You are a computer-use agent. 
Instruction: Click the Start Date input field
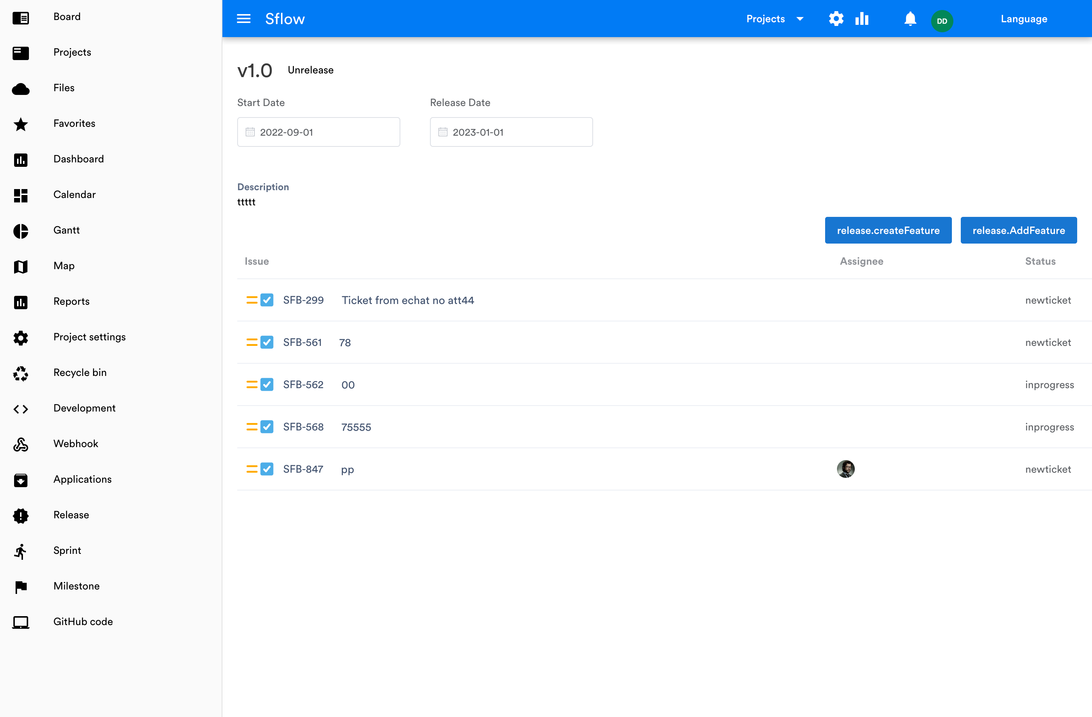point(318,131)
